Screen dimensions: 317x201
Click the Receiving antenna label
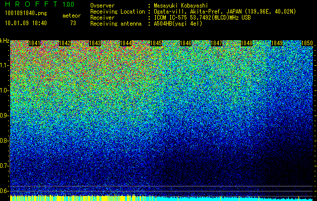coord(116,24)
